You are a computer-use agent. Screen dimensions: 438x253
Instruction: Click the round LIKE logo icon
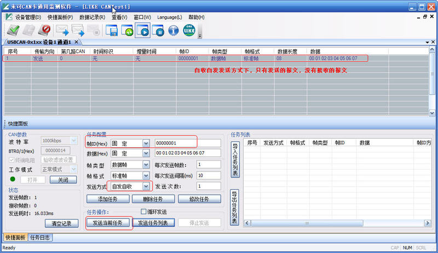[189, 31]
